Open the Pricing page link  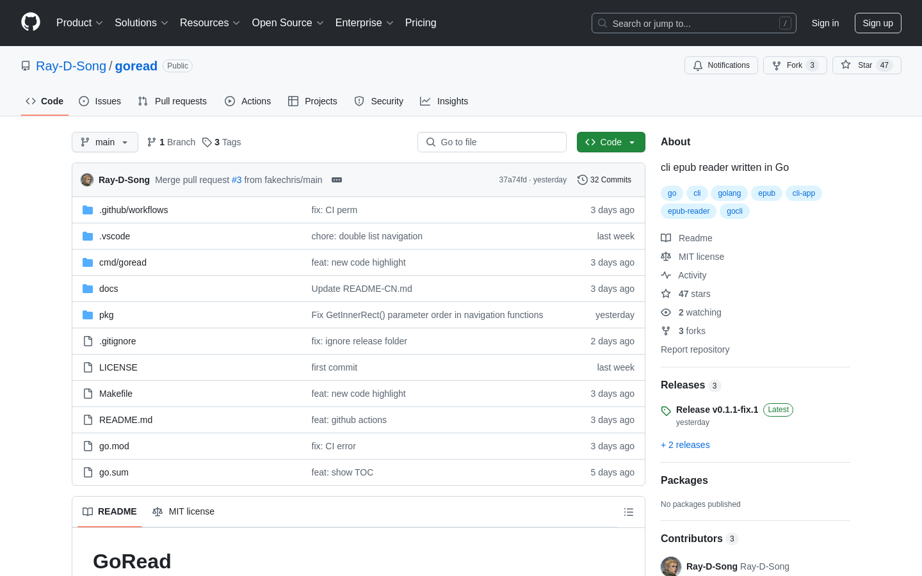421,22
